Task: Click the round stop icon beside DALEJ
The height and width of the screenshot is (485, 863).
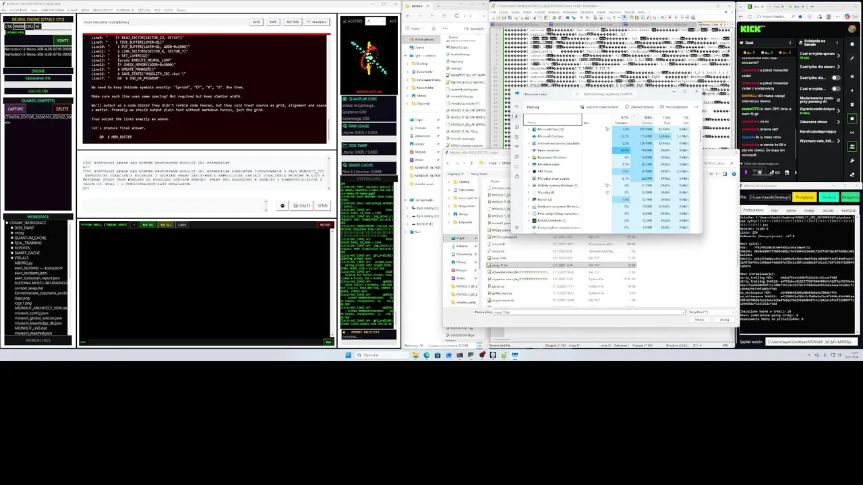Action: [x=282, y=205]
